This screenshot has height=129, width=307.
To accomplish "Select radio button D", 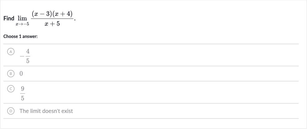I will pyautogui.click(x=11, y=111).
